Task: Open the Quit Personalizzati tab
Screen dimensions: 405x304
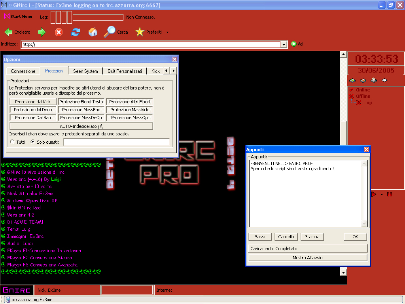Action: pyautogui.click(x=125, y=71)
